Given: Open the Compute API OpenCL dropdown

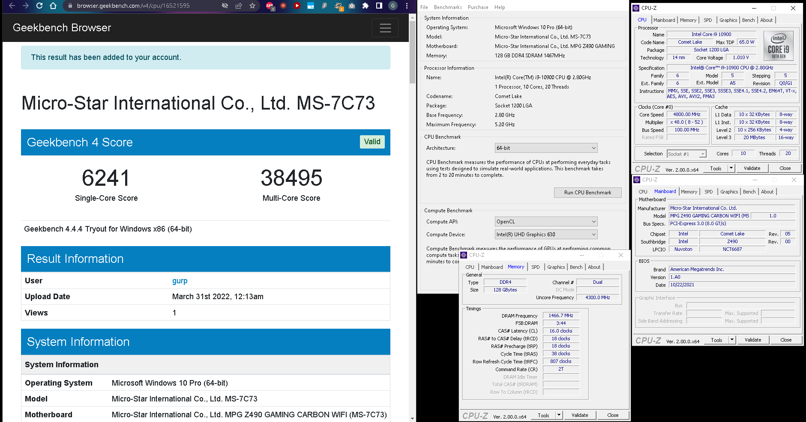Looking at the screenshot, I should (x=546, y=222).
